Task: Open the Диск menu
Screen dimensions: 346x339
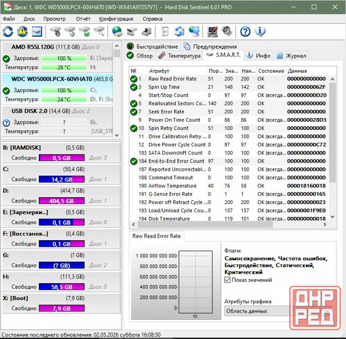Action: [x=29, y=19]
